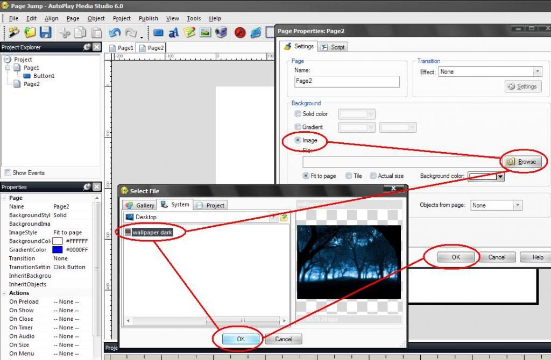The image size is (551, 360).
Task: Select the Solid color background option
Action: (x=298, y=114)
